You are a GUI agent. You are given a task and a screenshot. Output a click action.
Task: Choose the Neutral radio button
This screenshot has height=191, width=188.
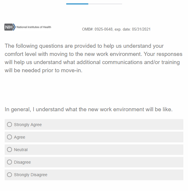[x=10, y=150]
